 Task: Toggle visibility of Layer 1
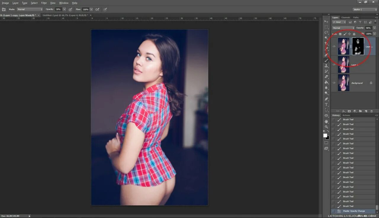[x=334, y=65]
